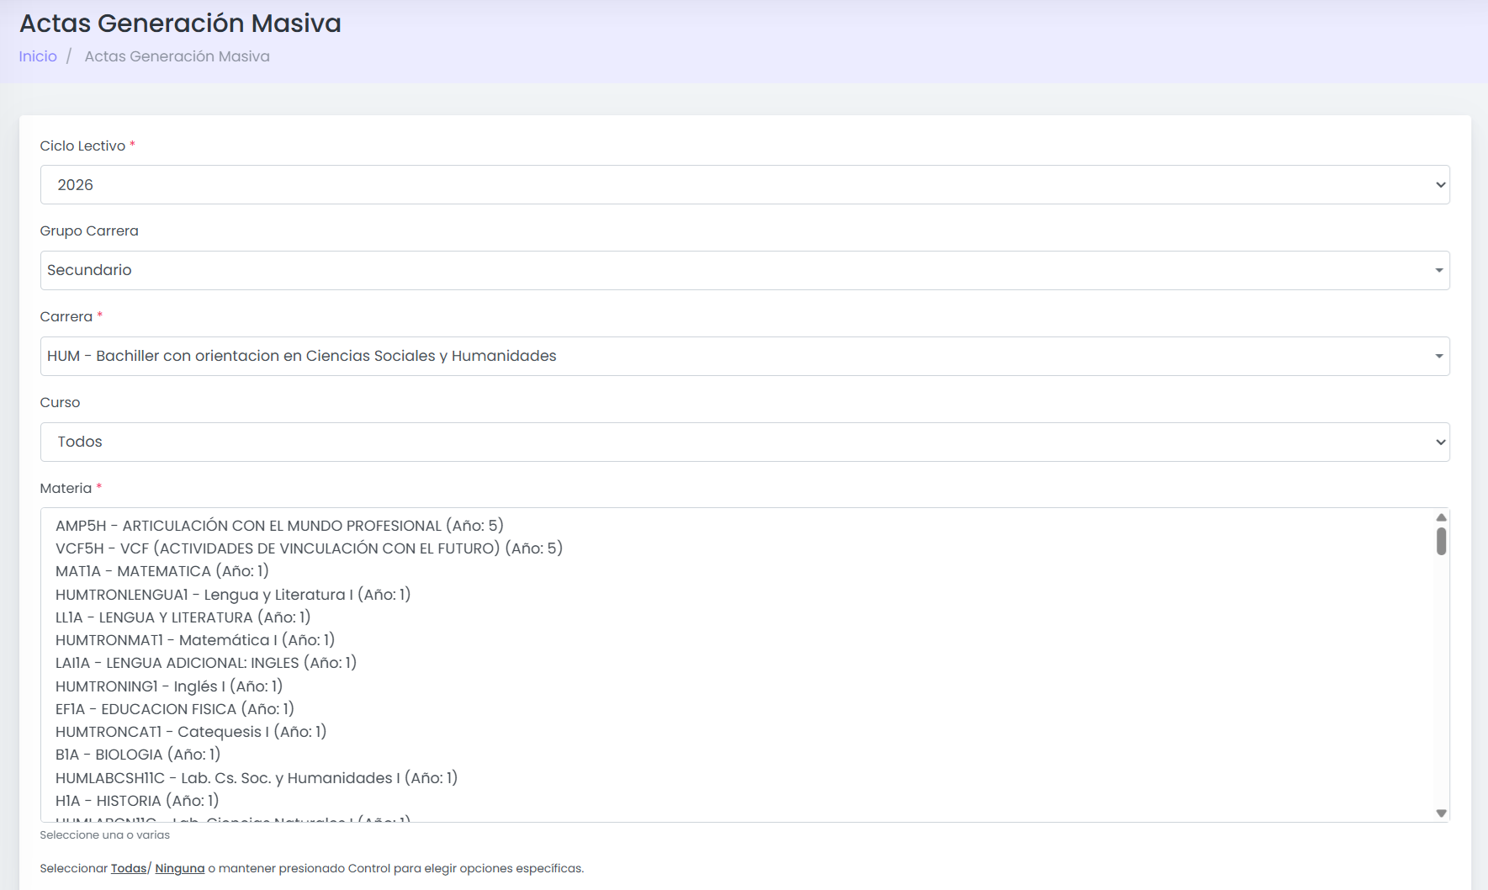The width and height of the screenshot is (1488, 890).
Task: Click the Ninguna link to deselect all
Action: click(180, 868)
